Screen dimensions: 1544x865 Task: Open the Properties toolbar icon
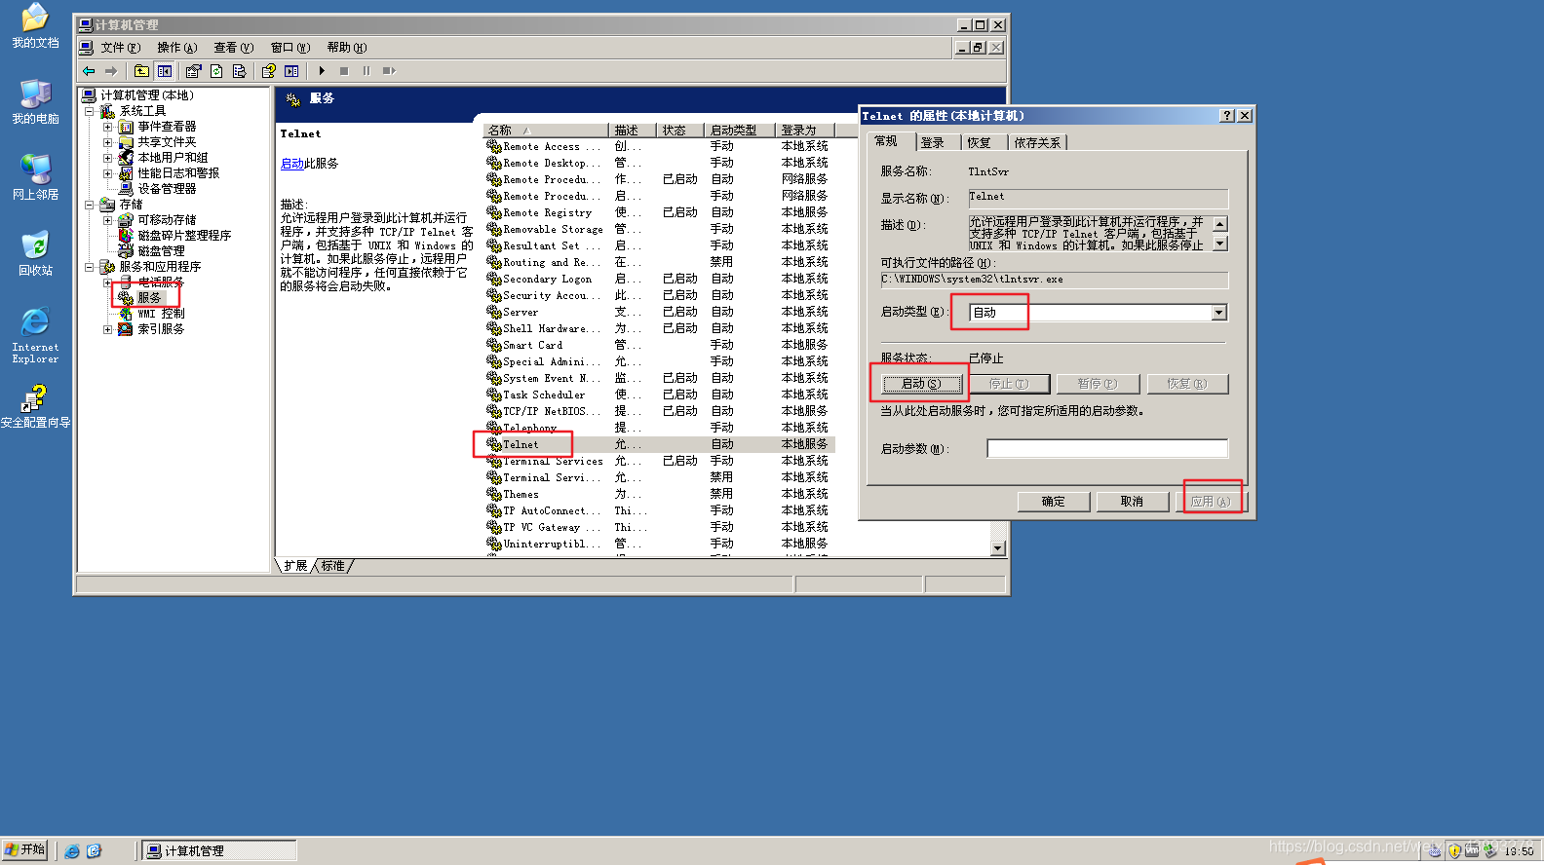tap(193, 71)
